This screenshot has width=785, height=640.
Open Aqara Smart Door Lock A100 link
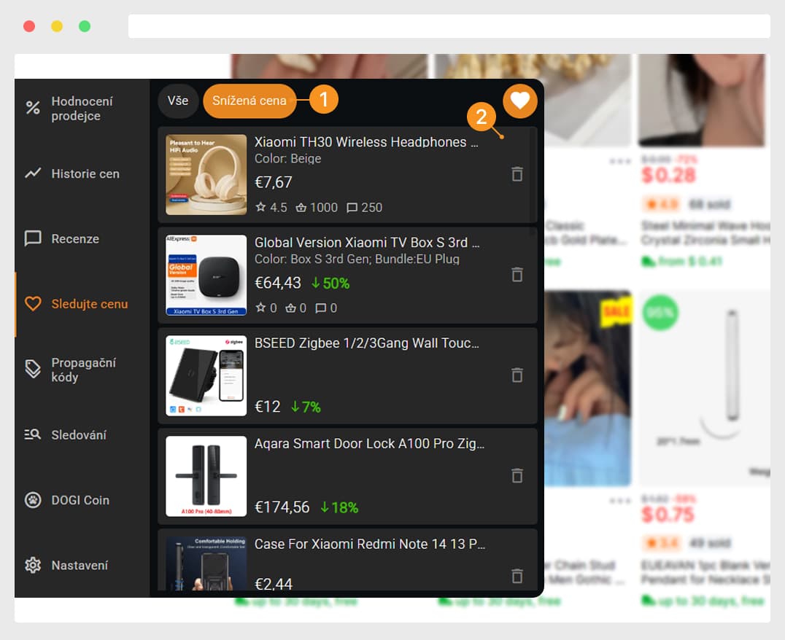(x=369, y=443)
